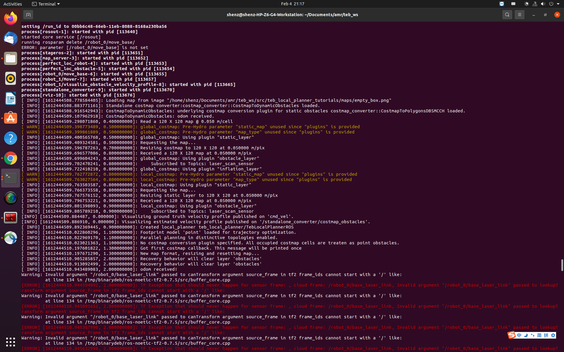564x352 pixels.
Task: Launch Google Chrome from the dock
Action: pos(10,158)
